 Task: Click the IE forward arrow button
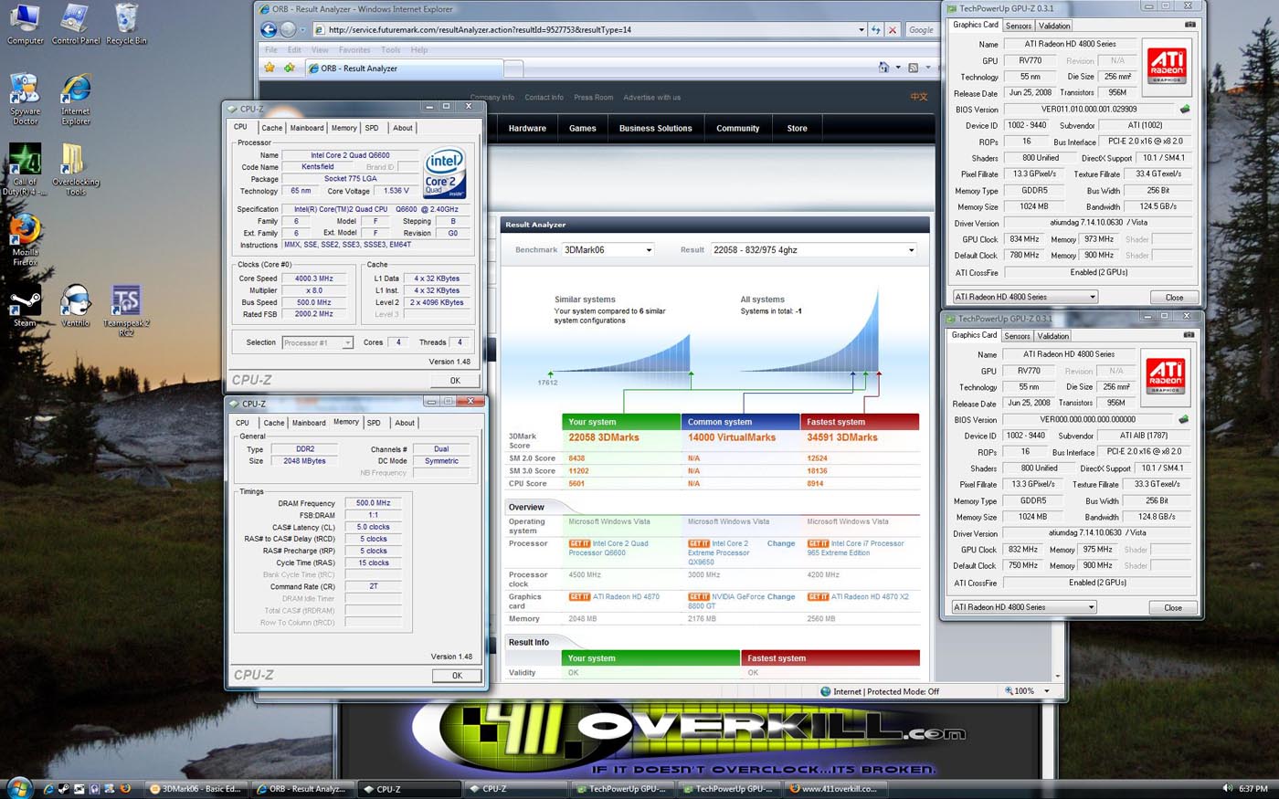288,29
